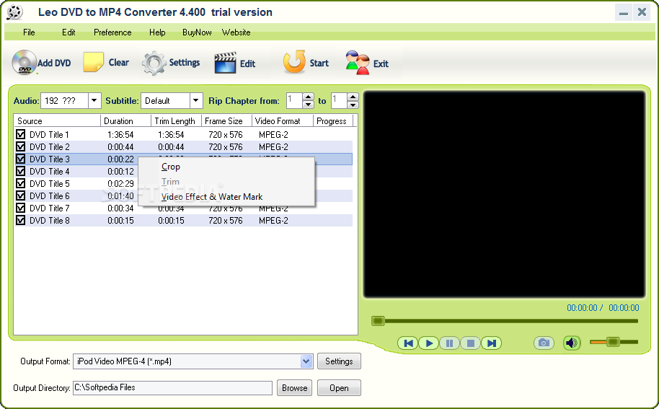Image resolution: width=659 pixels, height=409 pixels.
Task: Mute audio with the speaker icon
Action: (x=572, y=343)
